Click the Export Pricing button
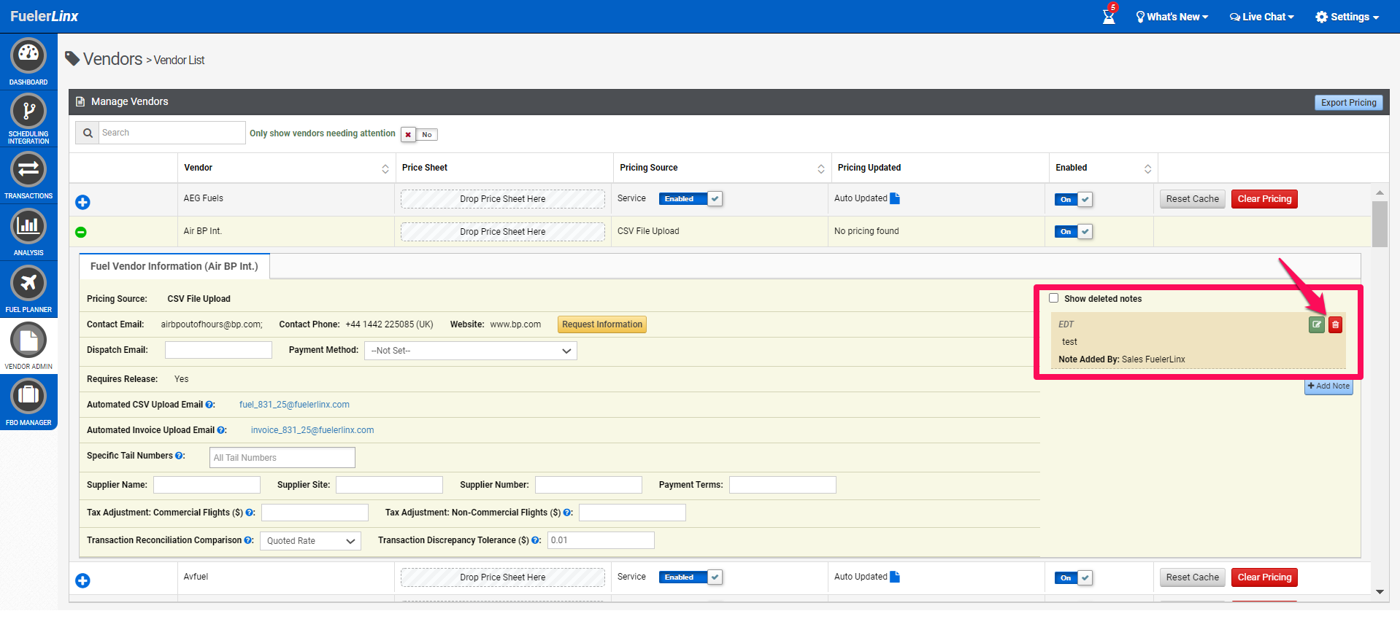This screenshot has width=1400, height=619. pos(1348,103)
